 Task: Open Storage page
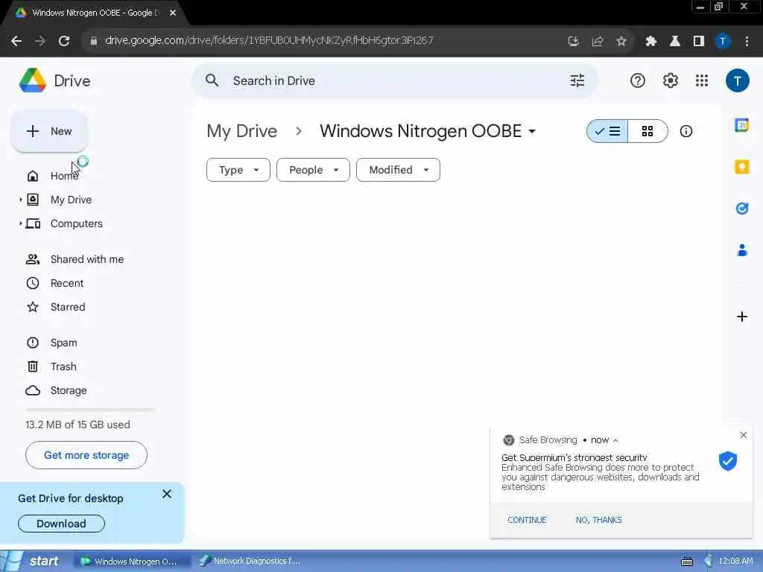pyautogui.click(x=69, y=390)
